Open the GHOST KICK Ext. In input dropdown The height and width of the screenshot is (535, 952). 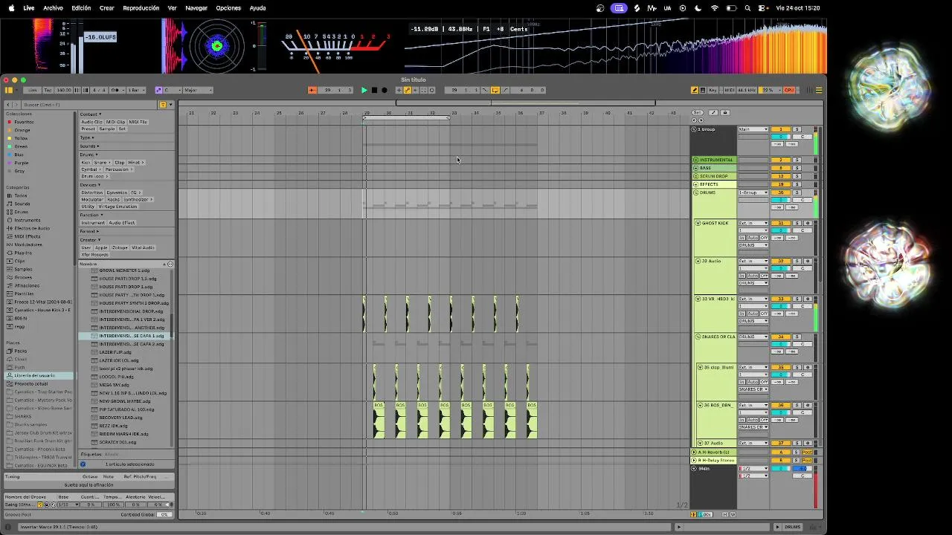753,223
